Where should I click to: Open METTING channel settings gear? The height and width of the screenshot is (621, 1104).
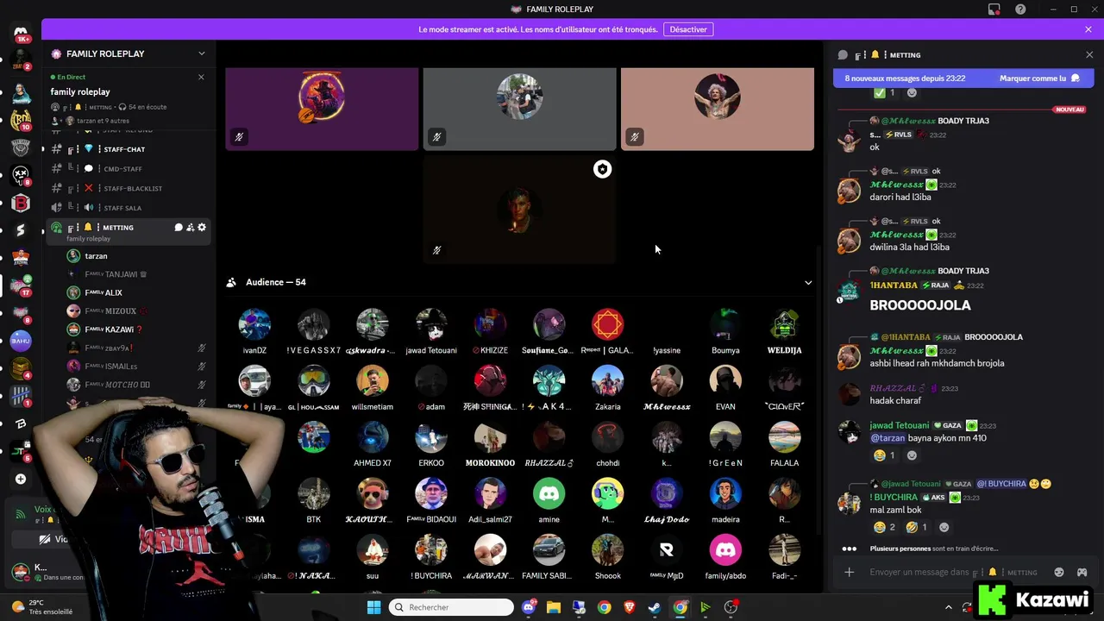pos(202,228)
